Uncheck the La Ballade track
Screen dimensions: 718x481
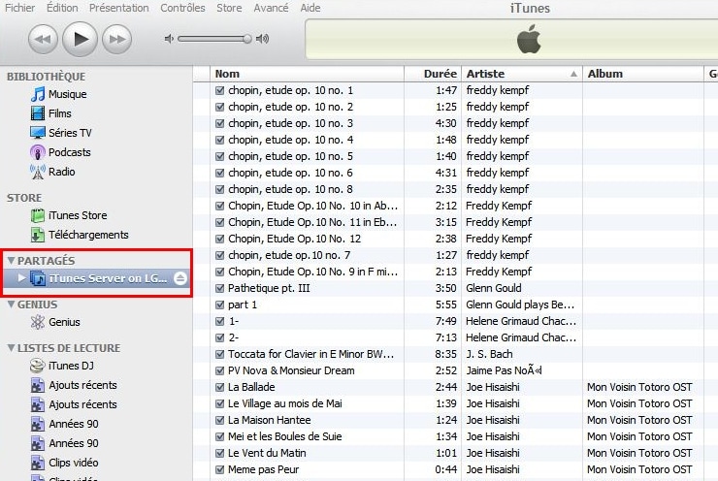click(220, 387)
